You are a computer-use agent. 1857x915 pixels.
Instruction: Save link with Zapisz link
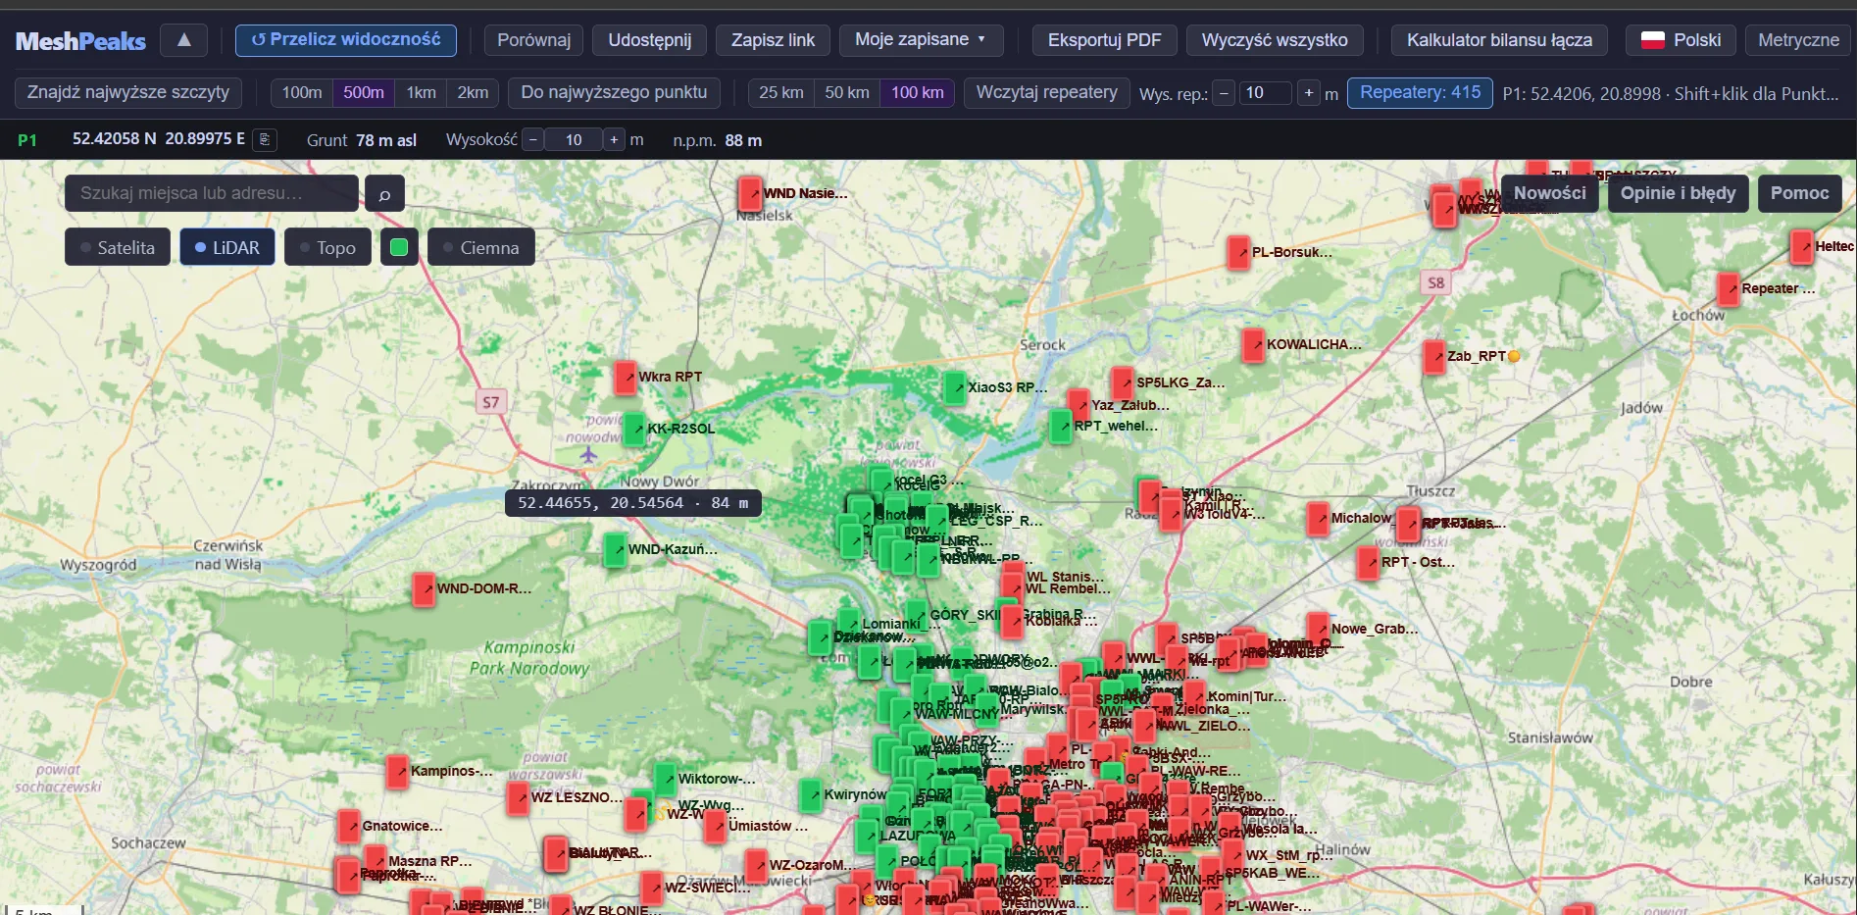tap(773, 40)
